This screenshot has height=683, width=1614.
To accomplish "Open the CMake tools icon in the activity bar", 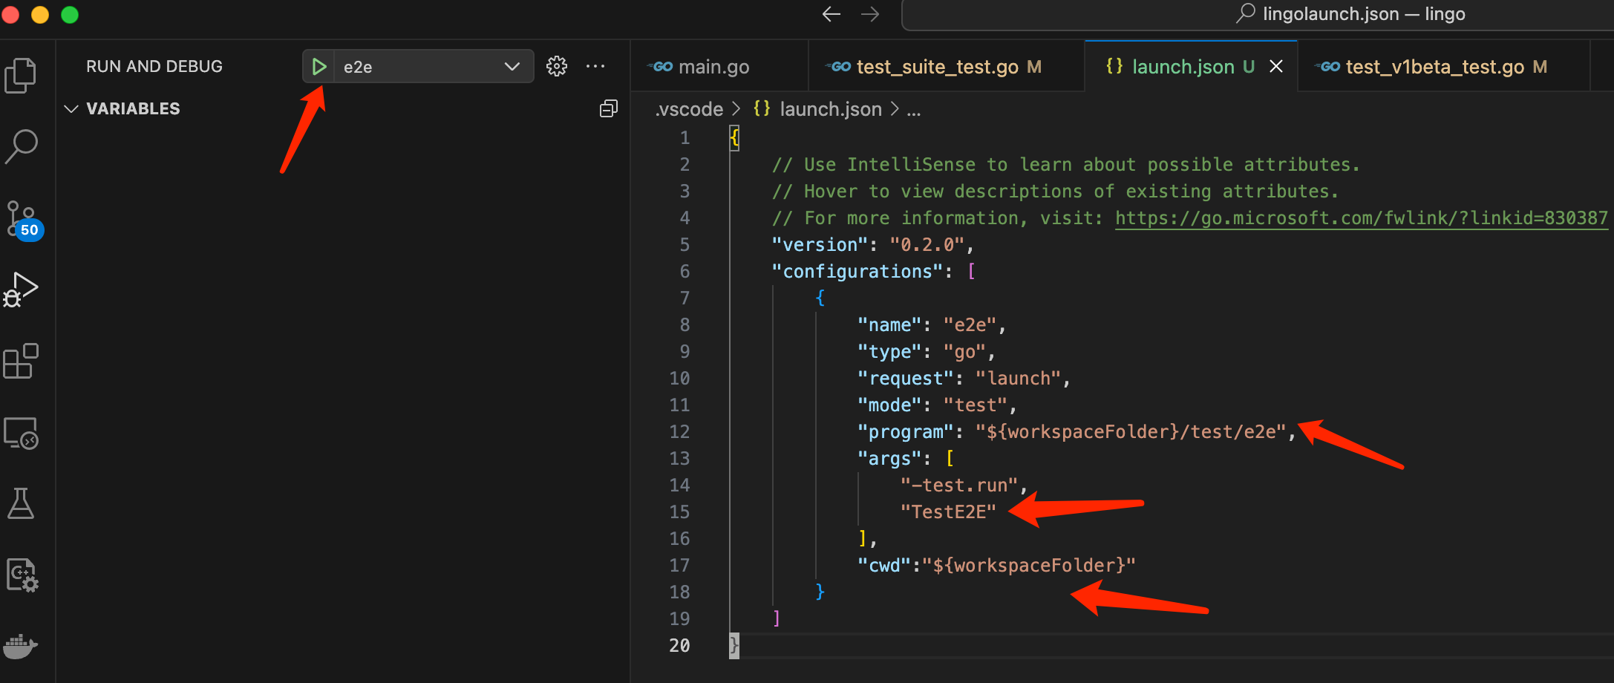I will tap(22, 575).
